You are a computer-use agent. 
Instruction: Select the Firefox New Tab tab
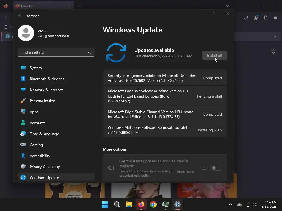pos(44,6)
